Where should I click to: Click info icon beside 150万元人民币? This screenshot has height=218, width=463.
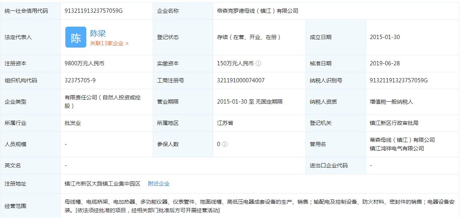click(258, 63)
